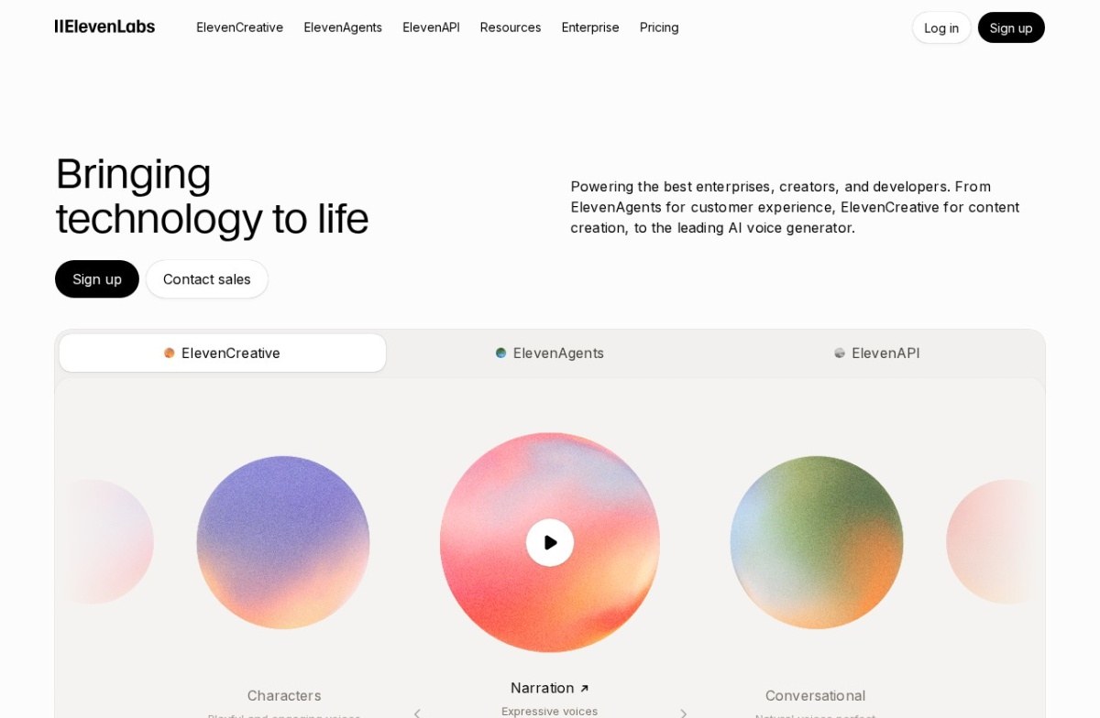Select the Characters label
This screenshot has width=1100, height=718.
(284, 695)
